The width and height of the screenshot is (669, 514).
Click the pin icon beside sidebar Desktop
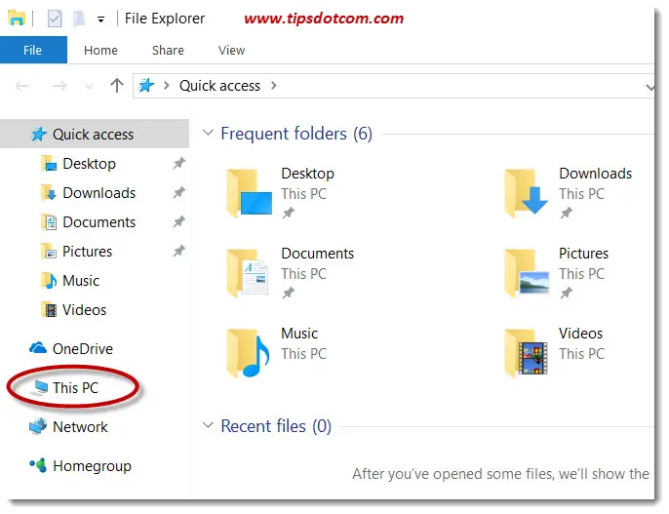click(x=179, y=163)
